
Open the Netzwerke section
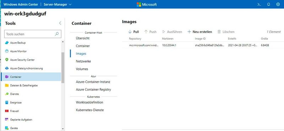pos(83,61)
